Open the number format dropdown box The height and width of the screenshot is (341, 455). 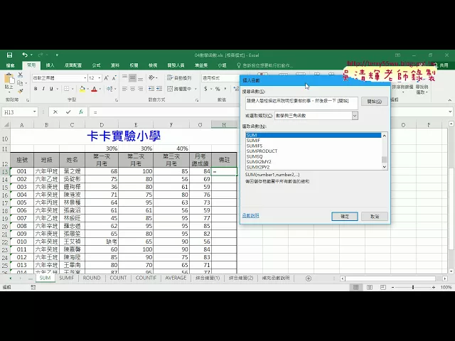pos(220,78)
